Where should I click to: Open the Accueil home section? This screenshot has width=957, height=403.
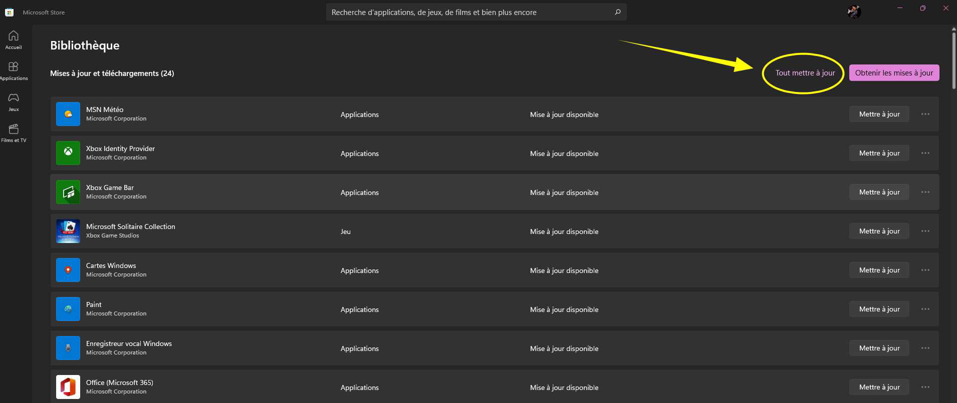14,40
